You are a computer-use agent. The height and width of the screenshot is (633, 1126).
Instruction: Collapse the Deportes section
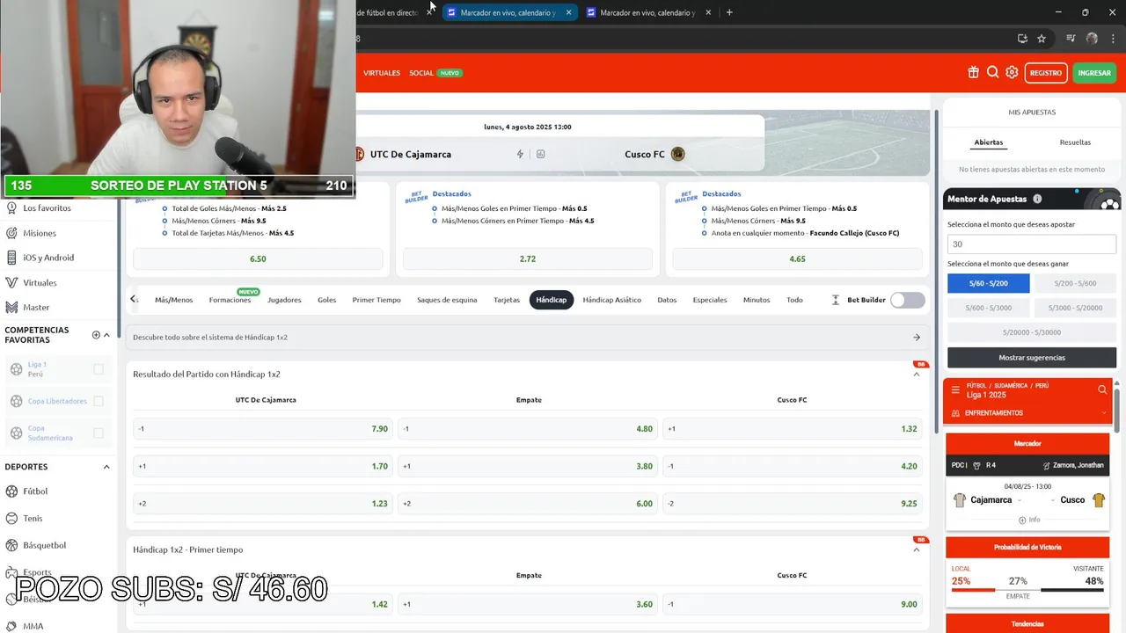click(106, 467)
